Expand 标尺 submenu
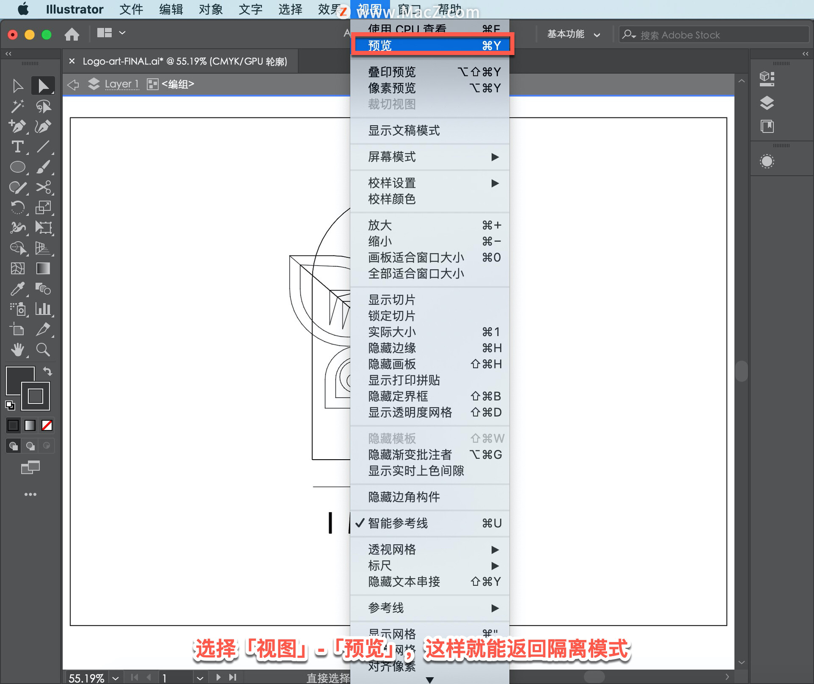Viewport: 814px width, 684px height. (x=430, y=566)
